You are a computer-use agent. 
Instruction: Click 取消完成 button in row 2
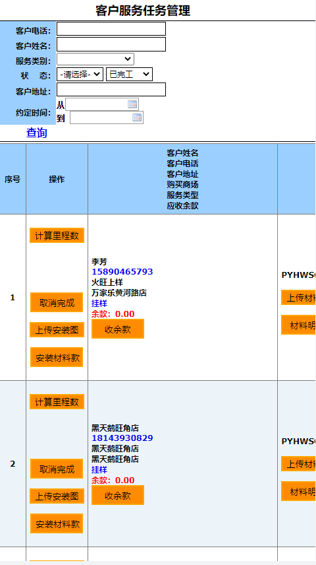click(57, 469)
